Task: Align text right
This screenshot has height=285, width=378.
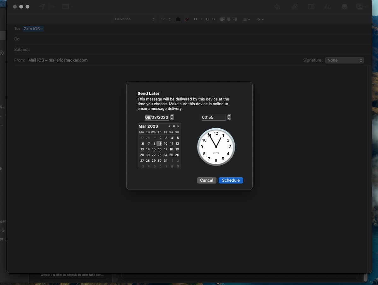Action: [x=235, y=19]
